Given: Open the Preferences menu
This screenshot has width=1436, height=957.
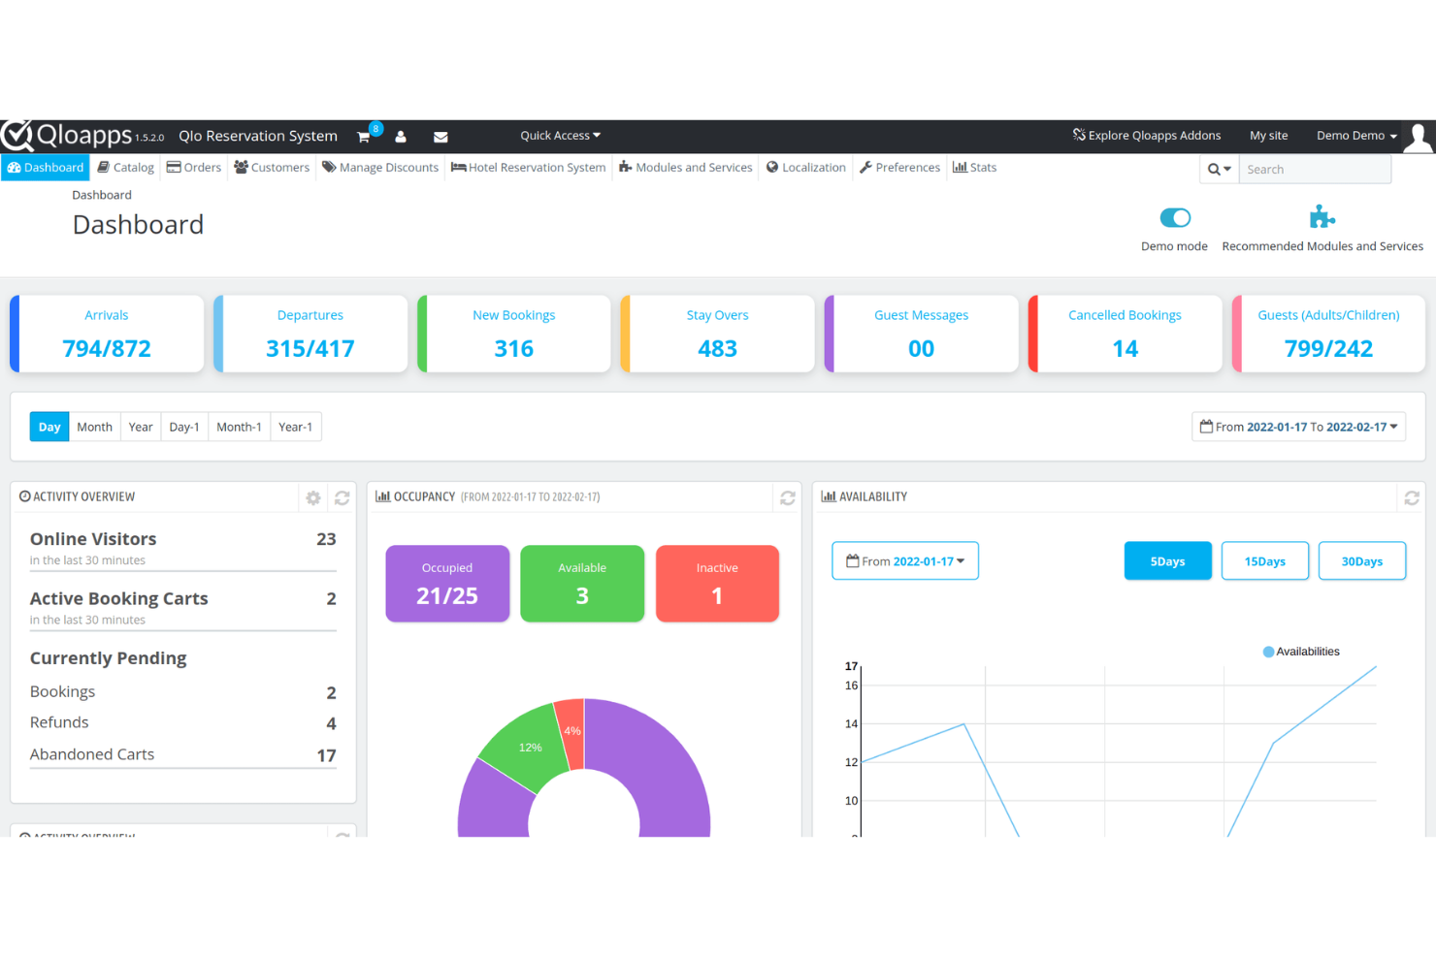Looking at the screenshot, I should (x=900, y=168).
